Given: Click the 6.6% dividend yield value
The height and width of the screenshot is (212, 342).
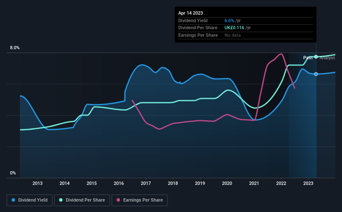Looking at the screenshot, I should click(229, 20).
